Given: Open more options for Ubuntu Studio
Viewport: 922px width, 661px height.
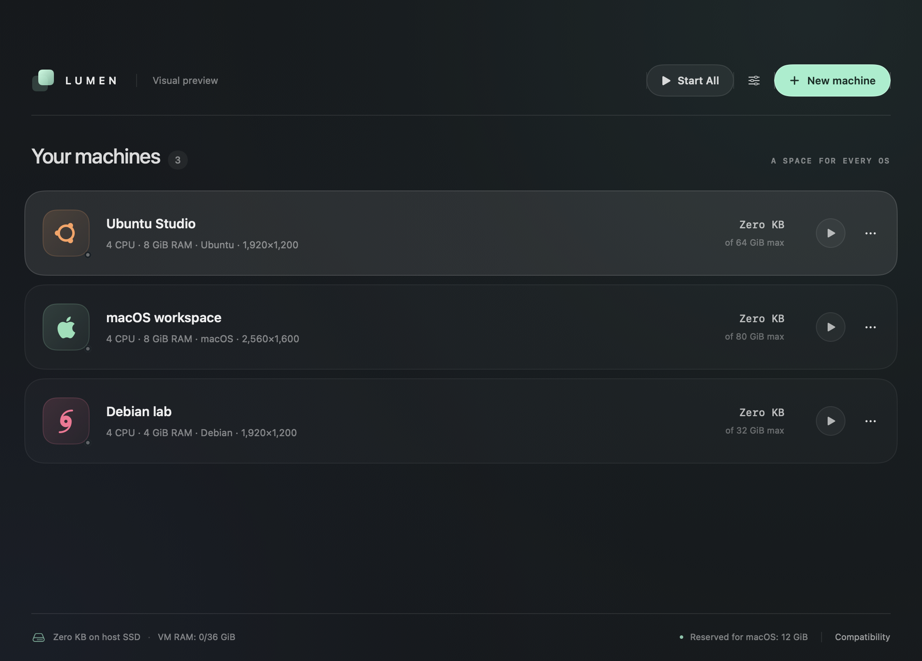Looking at the screenshot, I should (870, 233).
